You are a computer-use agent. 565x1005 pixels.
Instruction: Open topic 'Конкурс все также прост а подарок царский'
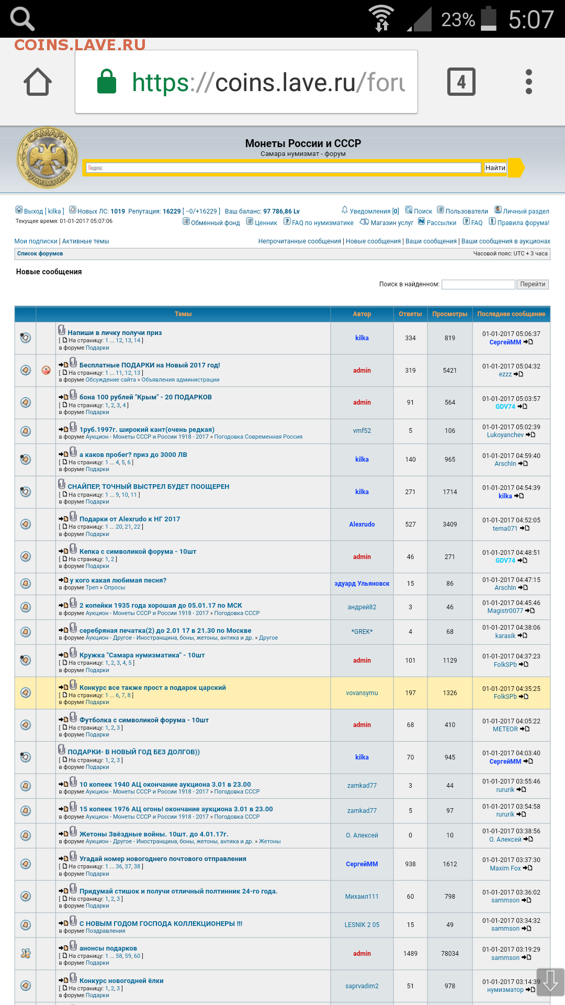click(153, 688)
